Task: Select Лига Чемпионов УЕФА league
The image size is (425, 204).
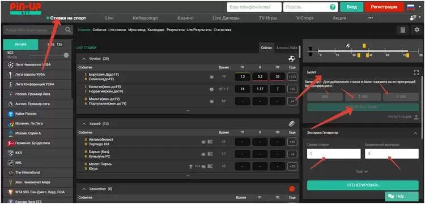Action: tap(38, 65)
